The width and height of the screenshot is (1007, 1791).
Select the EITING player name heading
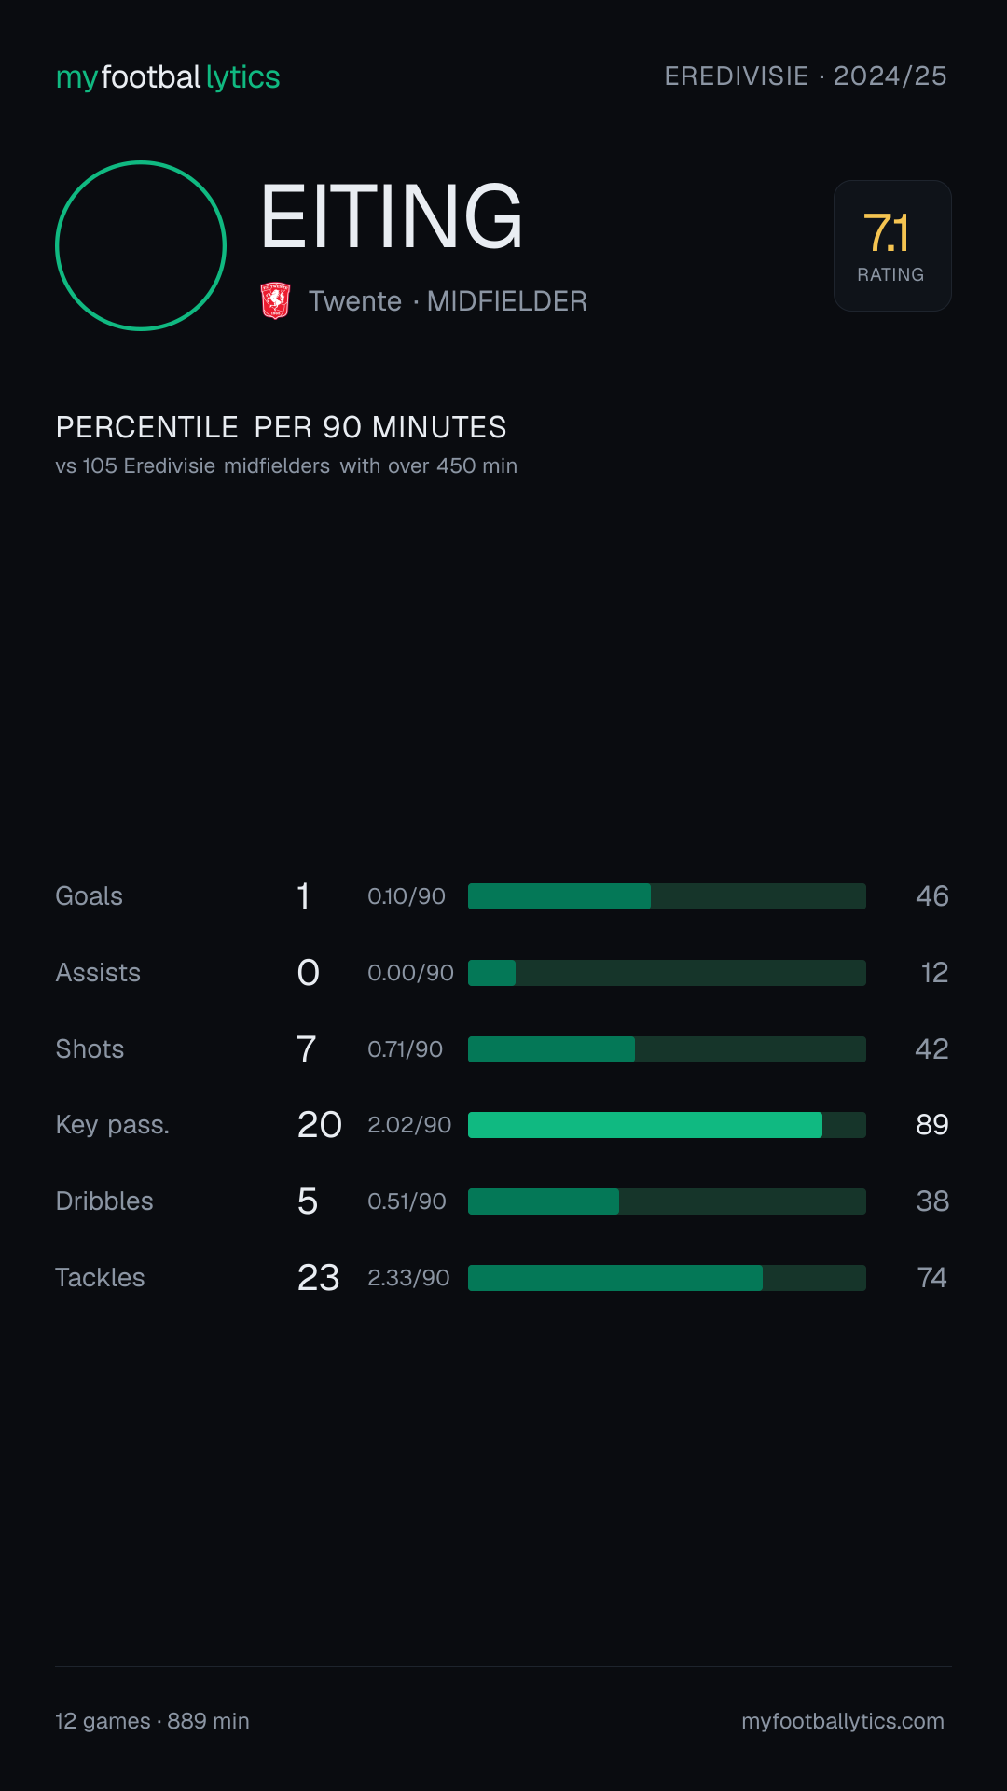pyautogui.click(x=392, y=216)
